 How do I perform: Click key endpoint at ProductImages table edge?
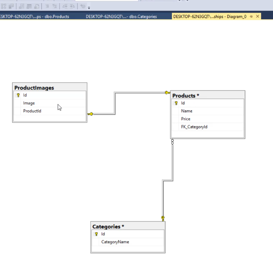tap(90, 114)
